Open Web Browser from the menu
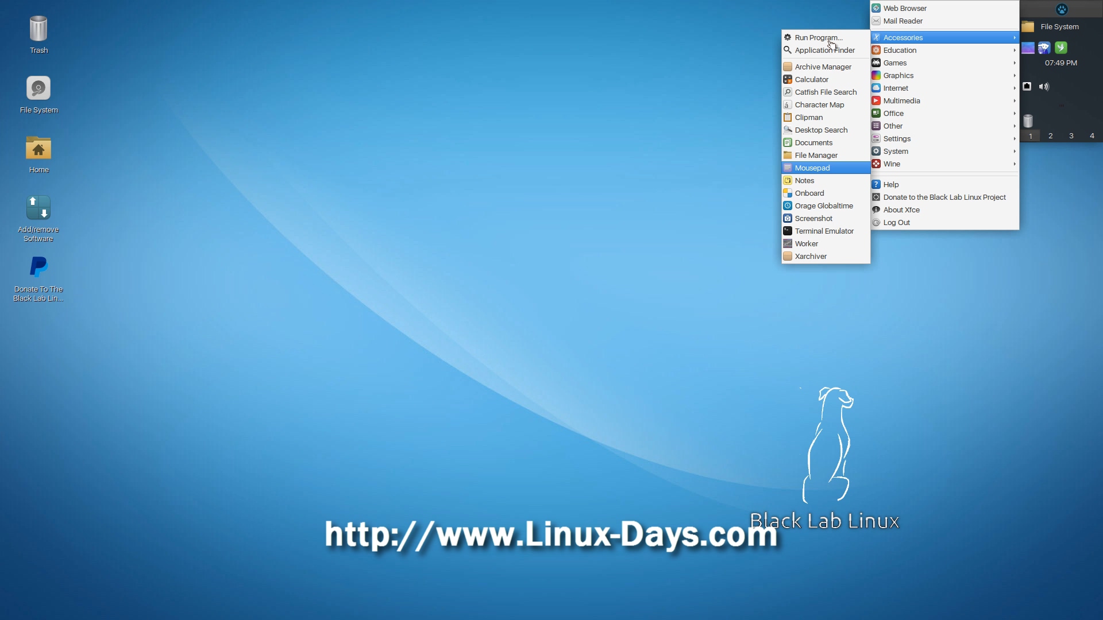Image resolution: width=1103 pixels, height=620 pixels. click(945, 9)
